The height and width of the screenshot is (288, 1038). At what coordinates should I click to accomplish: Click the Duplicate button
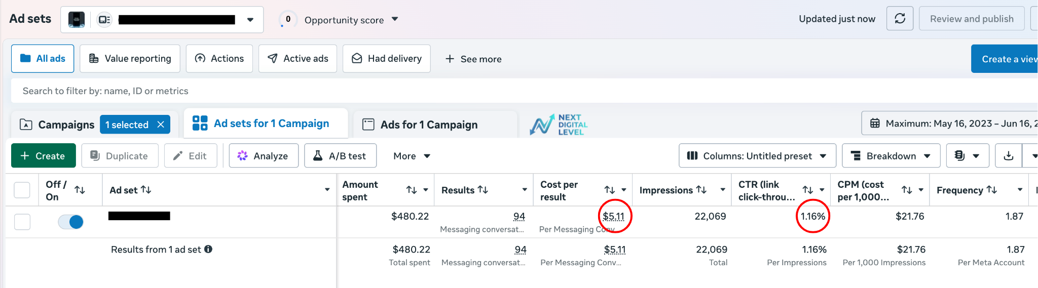click(120, 156)
